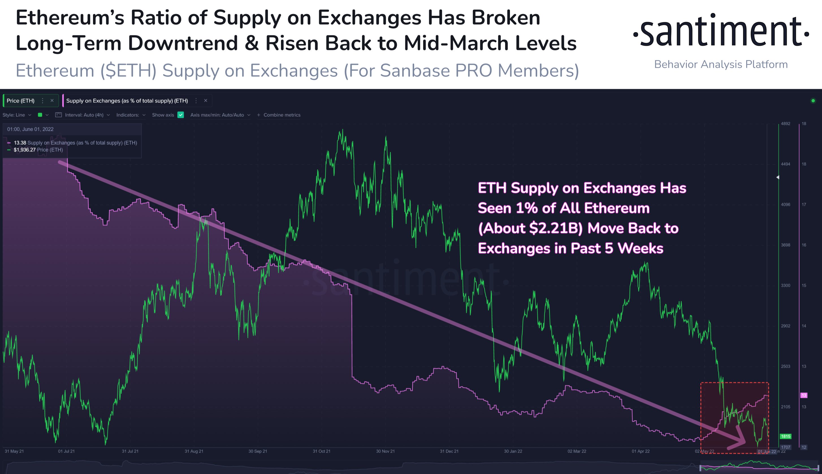Click the white axis arrow marker
Screen dimensions: 822x474
point(778,177)
